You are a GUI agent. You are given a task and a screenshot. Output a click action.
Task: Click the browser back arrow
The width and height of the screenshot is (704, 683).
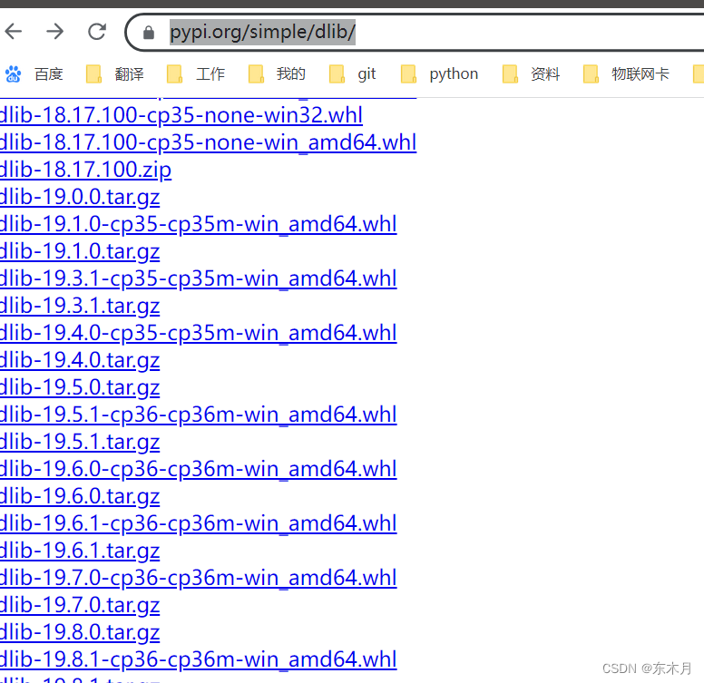coord(14,32)
